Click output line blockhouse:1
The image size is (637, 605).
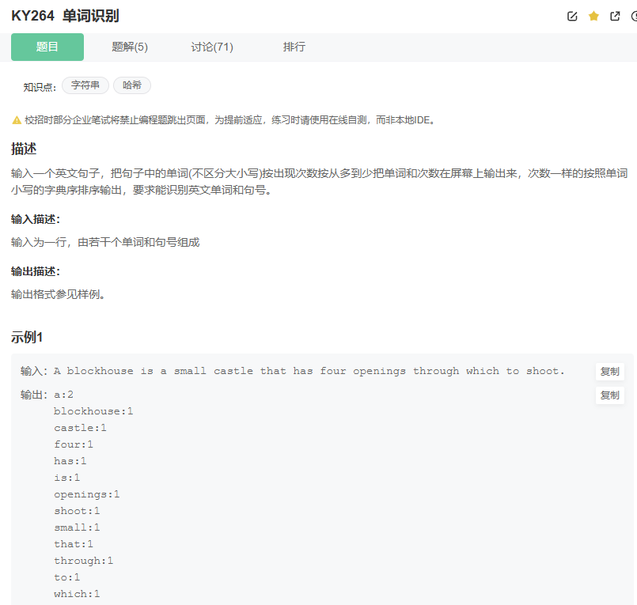pos(93,411)
